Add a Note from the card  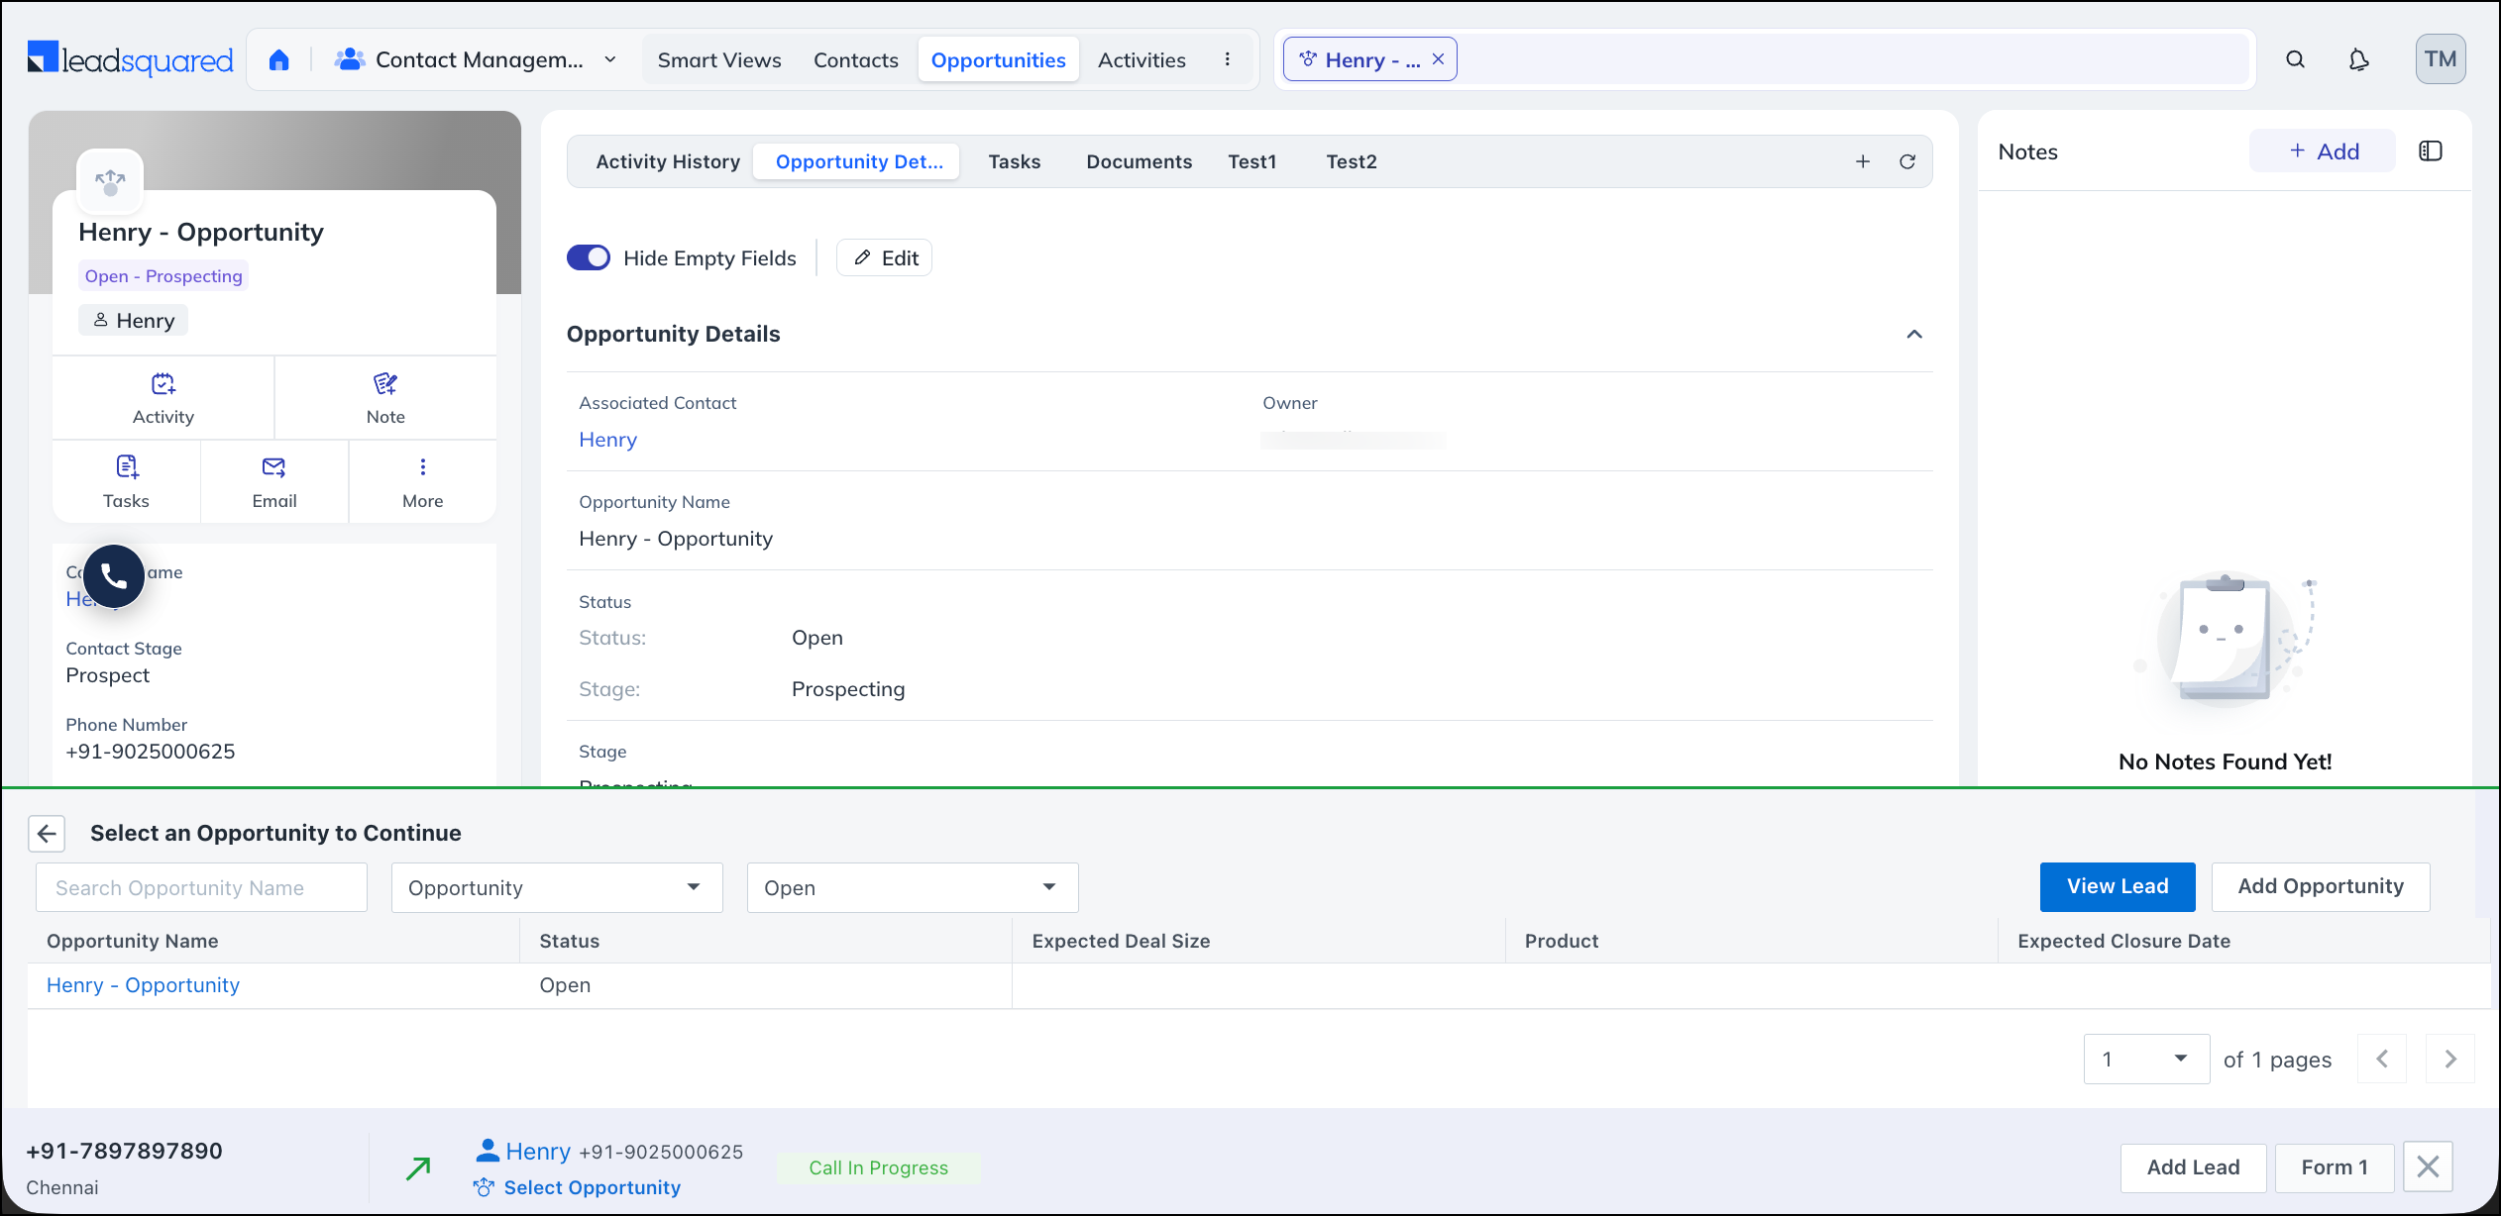(x=385, y=398)
